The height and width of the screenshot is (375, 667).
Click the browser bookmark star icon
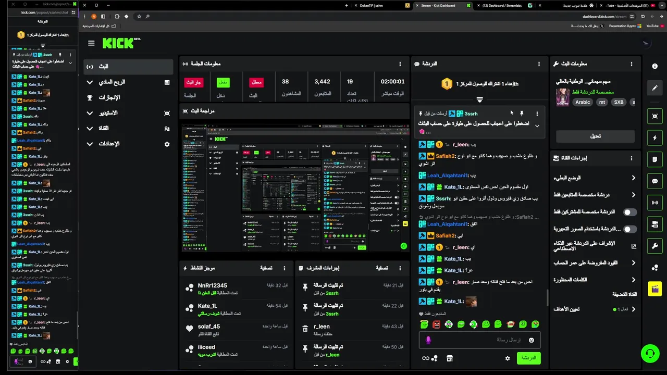tap(139, 16)
